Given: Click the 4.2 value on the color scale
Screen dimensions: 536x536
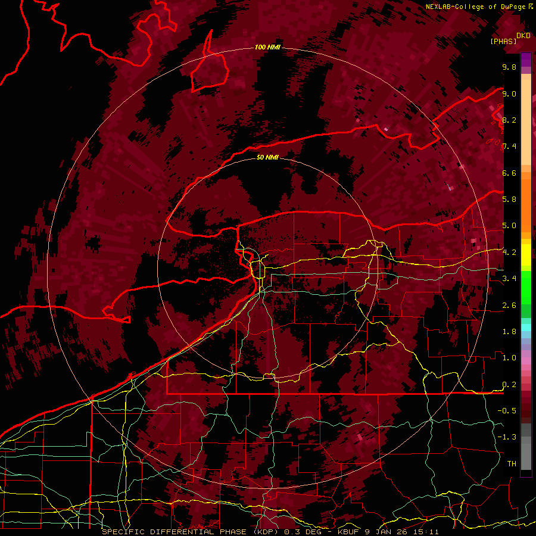Looking at the screenshot, I should point(509,252).
